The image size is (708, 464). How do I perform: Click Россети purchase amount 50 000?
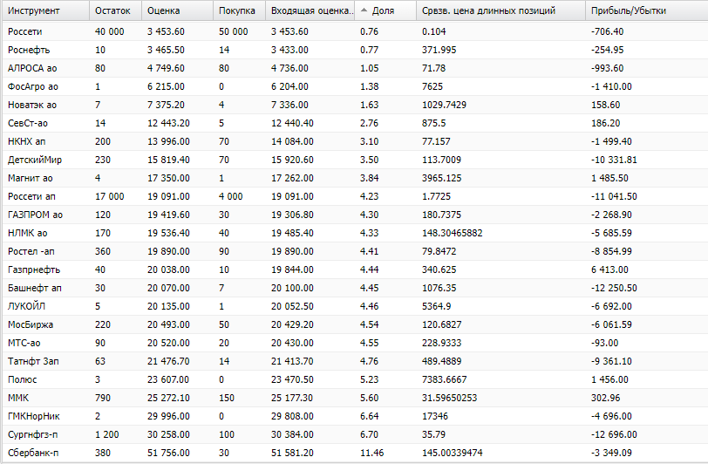233,31
